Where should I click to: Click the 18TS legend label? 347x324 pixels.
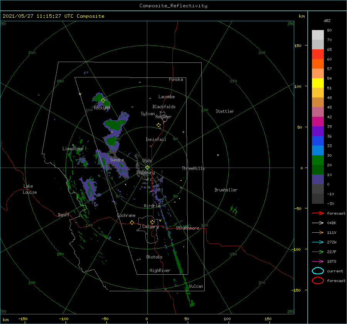[x=332, y=262]
